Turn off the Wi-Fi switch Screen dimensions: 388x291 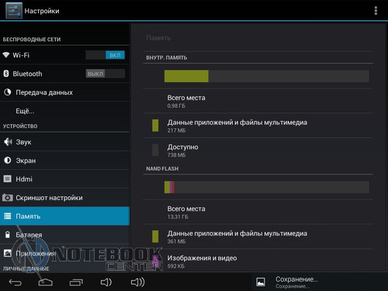pyautogui.click(x=105, y=55)
